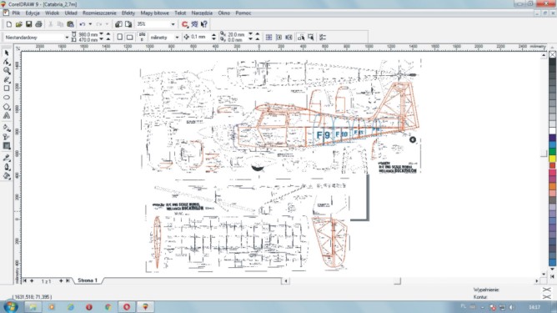Image resolution: width=557 pixels, height=313 pixels.
Task: Select the Zoom magnifier tool
Action: tap(7, 71)
